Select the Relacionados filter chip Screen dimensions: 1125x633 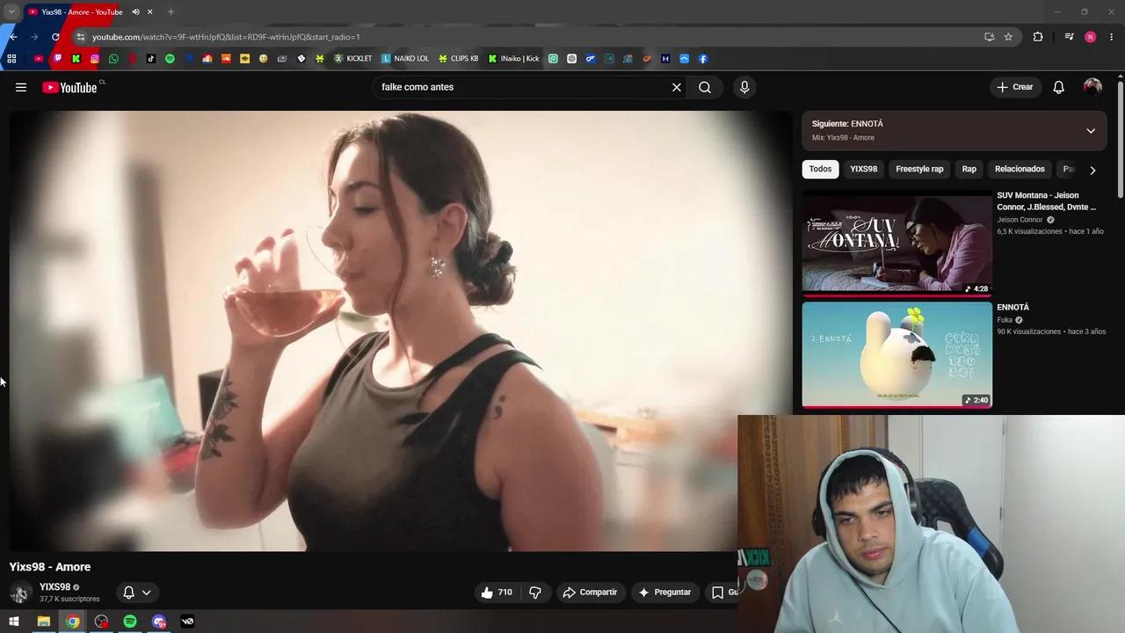[1020, 169]
